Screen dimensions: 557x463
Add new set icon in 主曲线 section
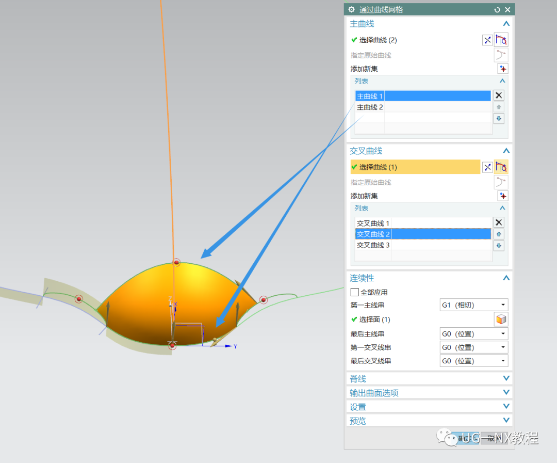(503, 68)
